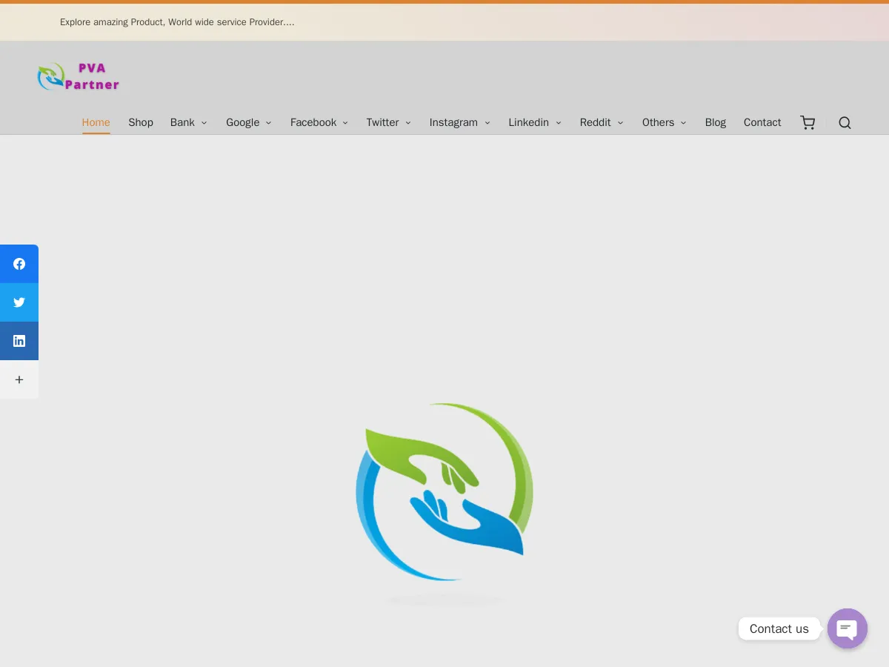
Task: Expand the Bank dropdown menu
Action: click(x=188, y=122)
